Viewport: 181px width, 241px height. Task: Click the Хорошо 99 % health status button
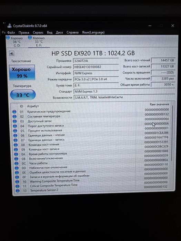point(22,72)
